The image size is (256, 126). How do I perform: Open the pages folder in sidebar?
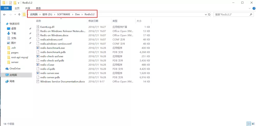tap(15, 53)
